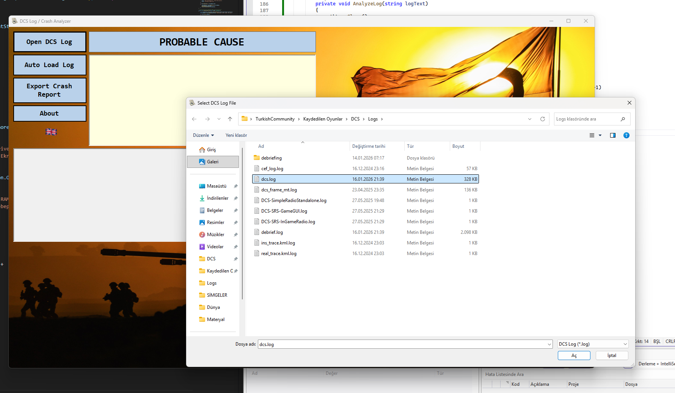675x393 pixels.
Task: Click the Logs klasöründe ara search field
Action: pyautogui.click(x=587, y=119)
